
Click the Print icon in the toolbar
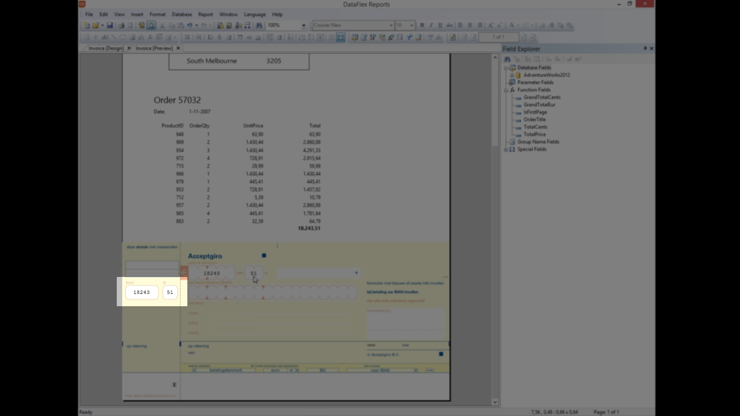point(121,25)
